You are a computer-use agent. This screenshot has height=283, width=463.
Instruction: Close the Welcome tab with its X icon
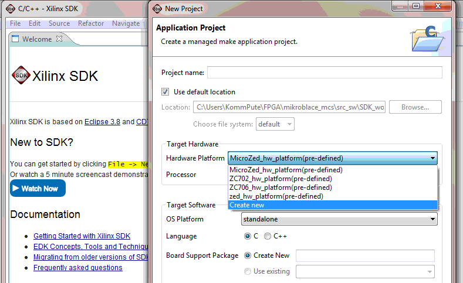point(59,39)
